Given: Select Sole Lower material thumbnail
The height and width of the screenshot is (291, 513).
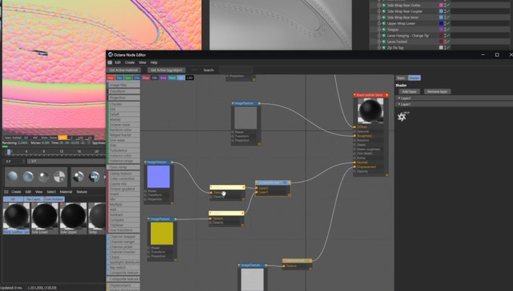Looking at the screenshot, I should point(44,218).
